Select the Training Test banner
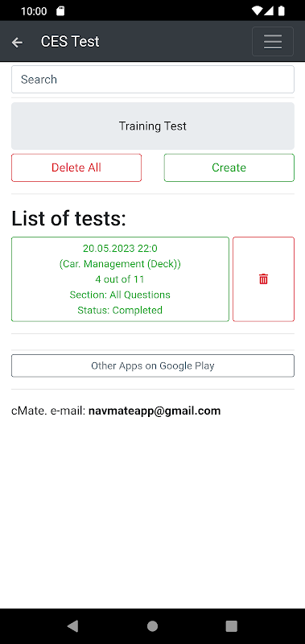 click(153, 126)
